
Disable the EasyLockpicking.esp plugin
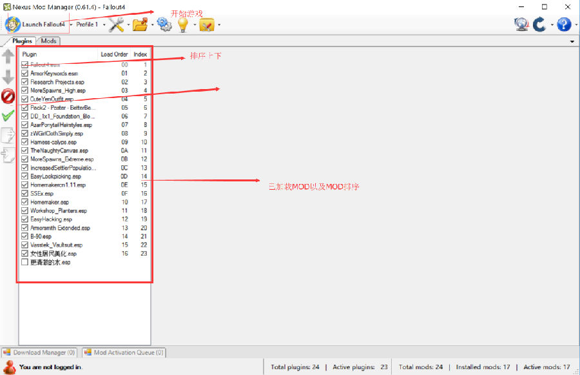click(24, 176)
